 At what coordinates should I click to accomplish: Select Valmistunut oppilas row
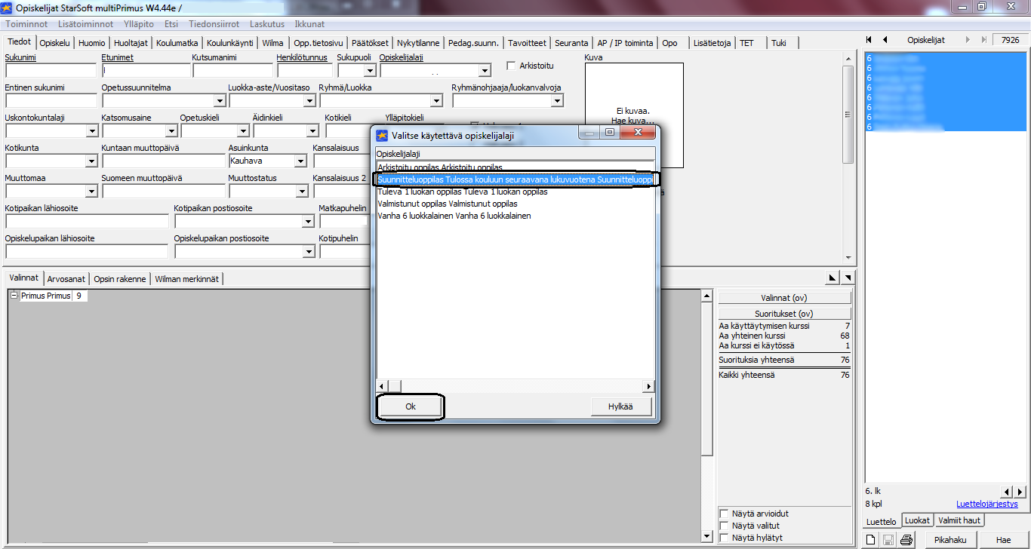coord(515,204)
